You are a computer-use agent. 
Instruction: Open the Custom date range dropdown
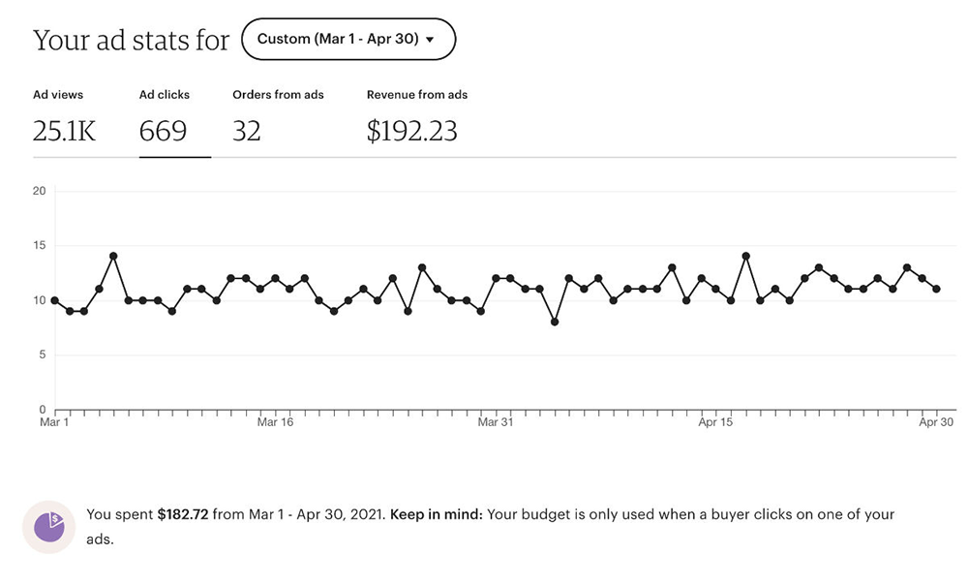coord(348,40)
